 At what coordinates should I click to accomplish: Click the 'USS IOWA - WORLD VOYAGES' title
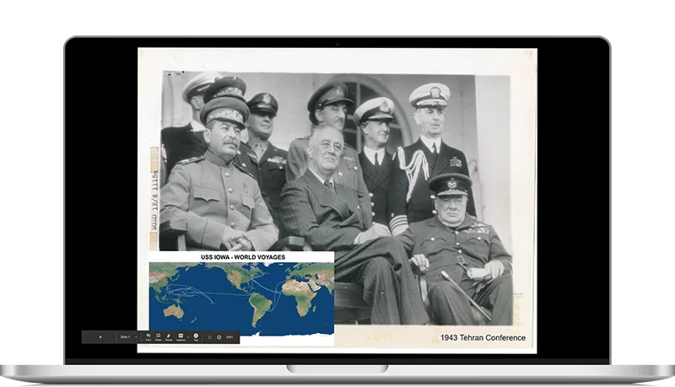click(x=242, y=257)
